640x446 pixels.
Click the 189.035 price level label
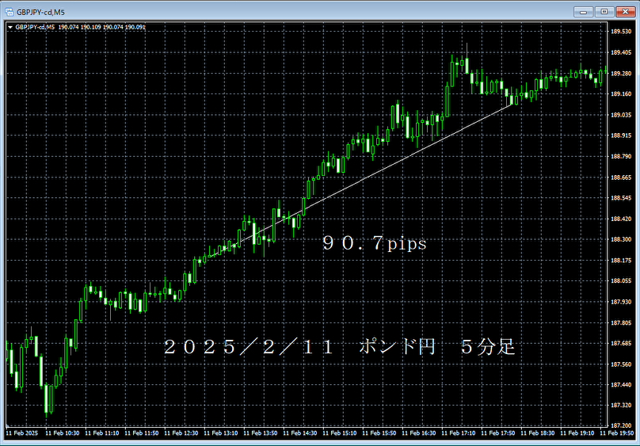pos(621,115)
